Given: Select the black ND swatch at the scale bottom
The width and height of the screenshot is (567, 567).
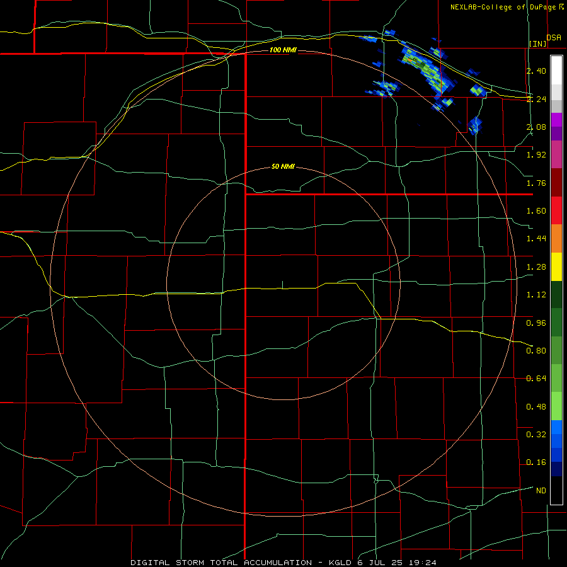Looking at the screenshot, I should 556,490.
